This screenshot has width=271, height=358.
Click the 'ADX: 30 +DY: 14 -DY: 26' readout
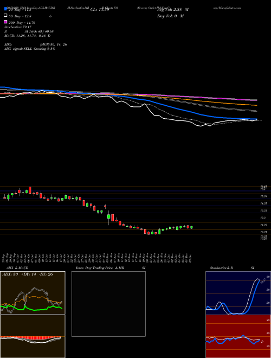28,274
